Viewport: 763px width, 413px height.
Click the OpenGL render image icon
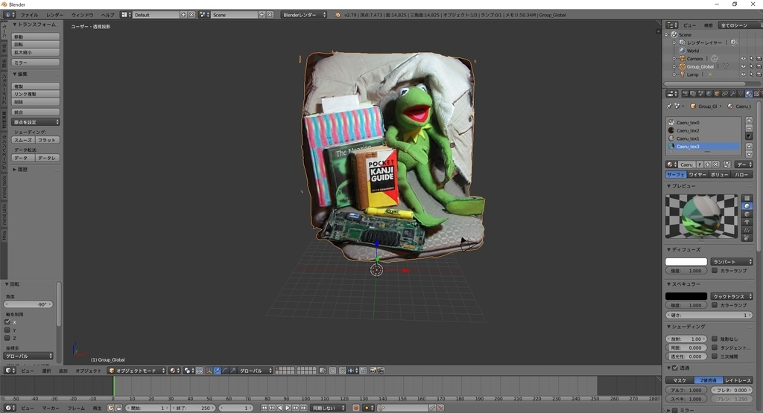click(373, 371)
